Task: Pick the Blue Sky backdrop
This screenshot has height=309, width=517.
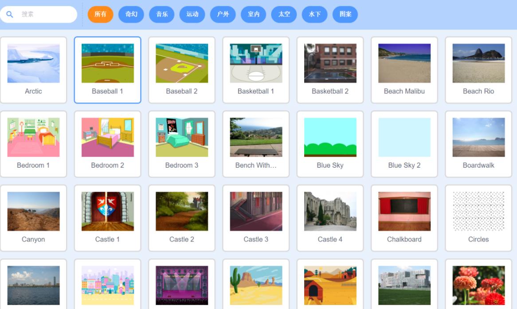Action: coord(330,144)
